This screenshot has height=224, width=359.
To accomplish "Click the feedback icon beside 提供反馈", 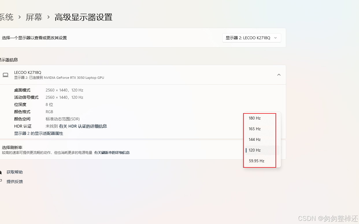I will click(1, 182).
